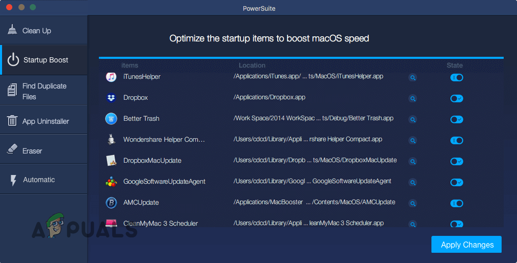Switch to the Eraser section

pos(44,149)
